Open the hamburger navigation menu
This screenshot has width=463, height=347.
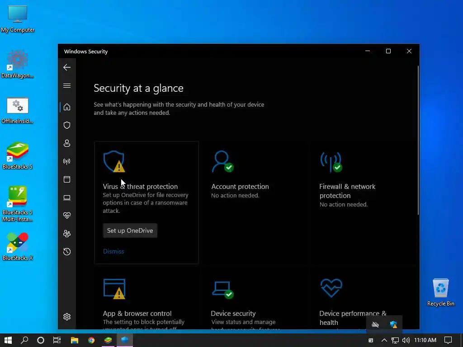(x=67, y=85)
